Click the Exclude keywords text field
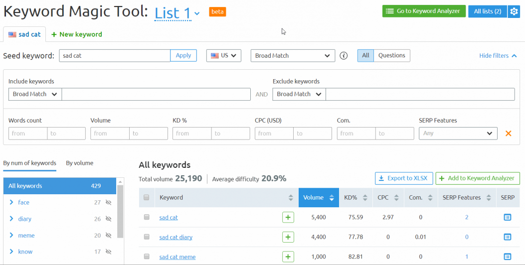Viewport: 525px width, 265px height. pyautogui.click(x=420, y=94)
